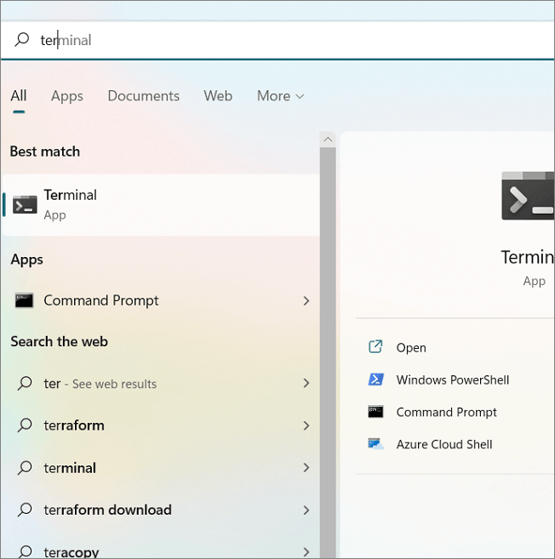
Task: Expand the 'ter - See web results' chevron
Action: (x=306, y=383)
